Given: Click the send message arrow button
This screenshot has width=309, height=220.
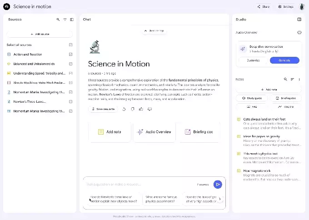Looking at the screenshot, I should pos(218,185).
